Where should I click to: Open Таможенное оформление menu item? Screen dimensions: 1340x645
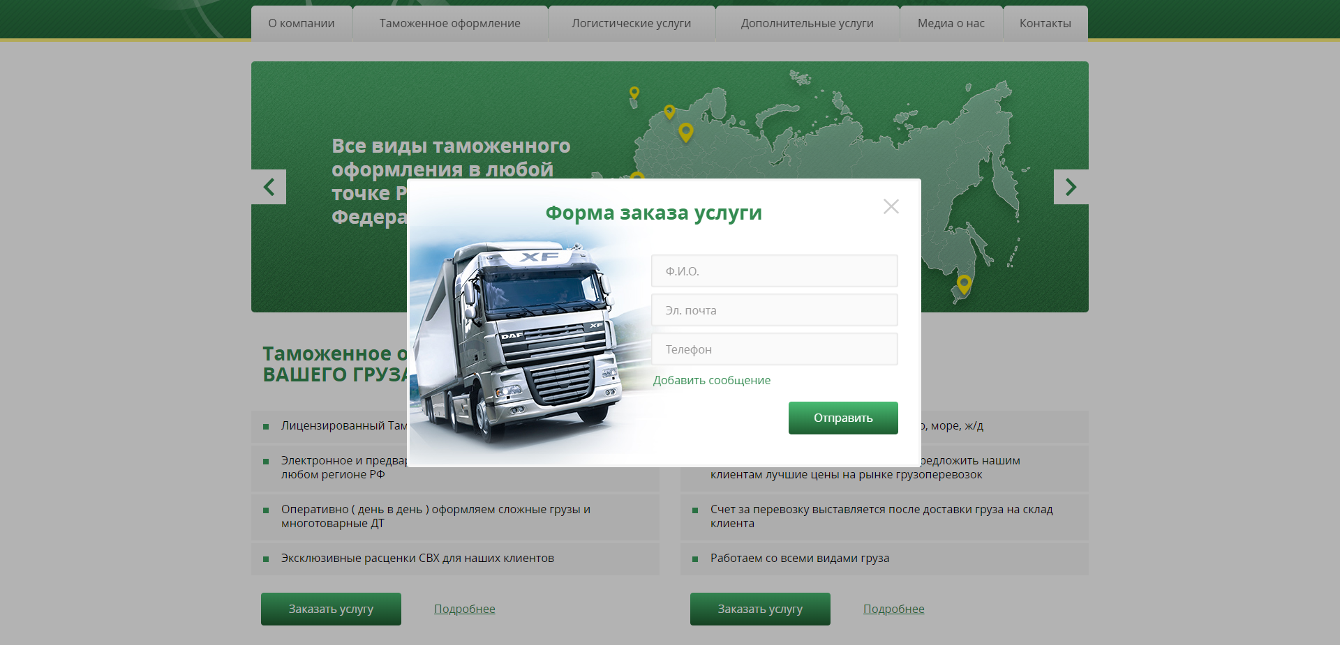tap(450, 23)
